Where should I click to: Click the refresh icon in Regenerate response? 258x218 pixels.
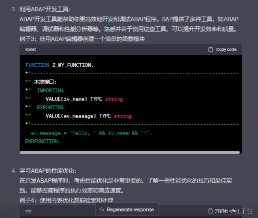pos(102,209)
